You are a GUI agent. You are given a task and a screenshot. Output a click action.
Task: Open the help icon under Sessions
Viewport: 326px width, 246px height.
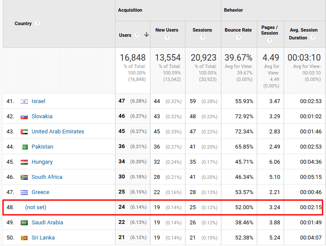pyautogui.click(x=202, y=38)
